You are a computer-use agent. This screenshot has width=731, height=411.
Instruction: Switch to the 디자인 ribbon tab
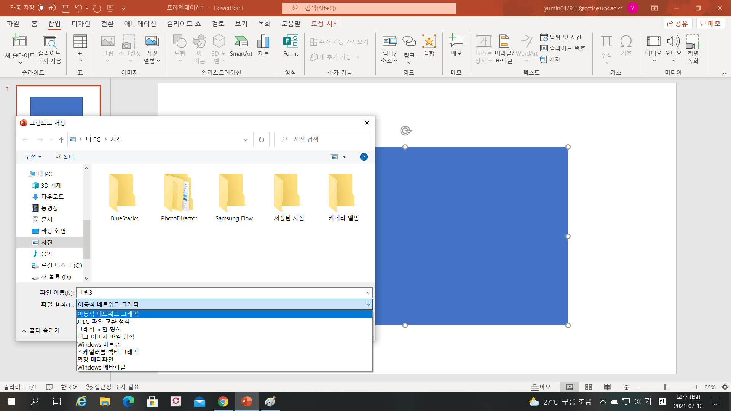[x=81, y=24]
